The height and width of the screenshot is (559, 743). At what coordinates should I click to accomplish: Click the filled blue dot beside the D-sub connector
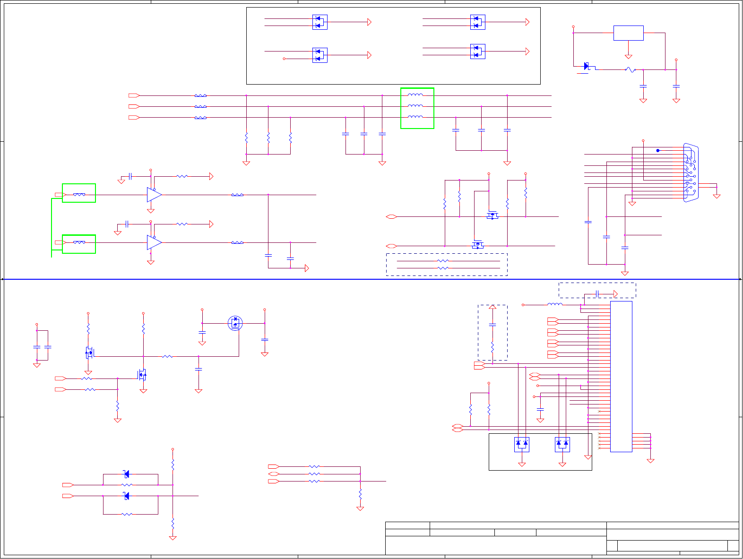(658, 151)
